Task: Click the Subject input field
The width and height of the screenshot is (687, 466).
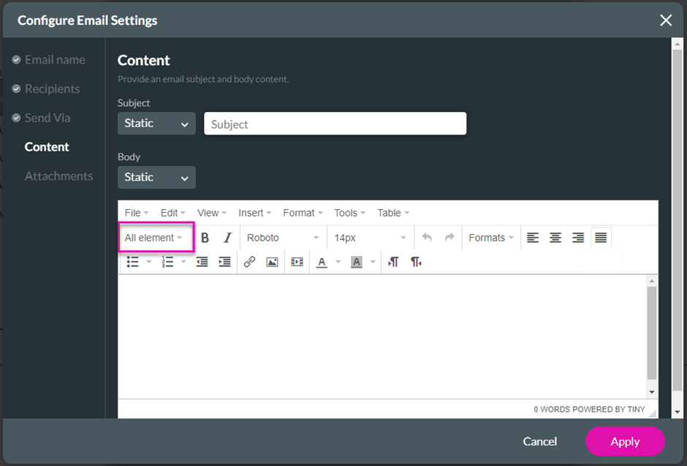Action: [x=335, y=123]
